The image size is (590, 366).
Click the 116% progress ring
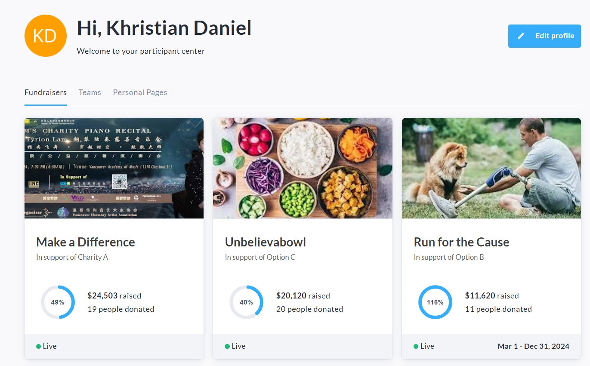click(435, 302)
